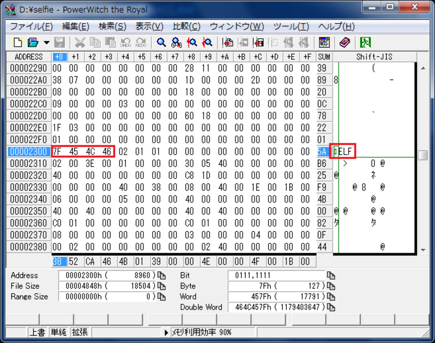Toggle the 単純 mode in status bar

59,332
